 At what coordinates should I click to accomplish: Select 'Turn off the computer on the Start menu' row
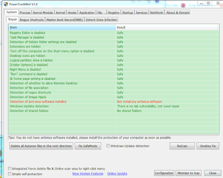[113, 51]
